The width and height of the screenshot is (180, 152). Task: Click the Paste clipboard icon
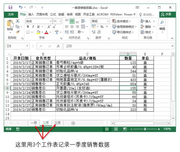click(x=10, y=23)
